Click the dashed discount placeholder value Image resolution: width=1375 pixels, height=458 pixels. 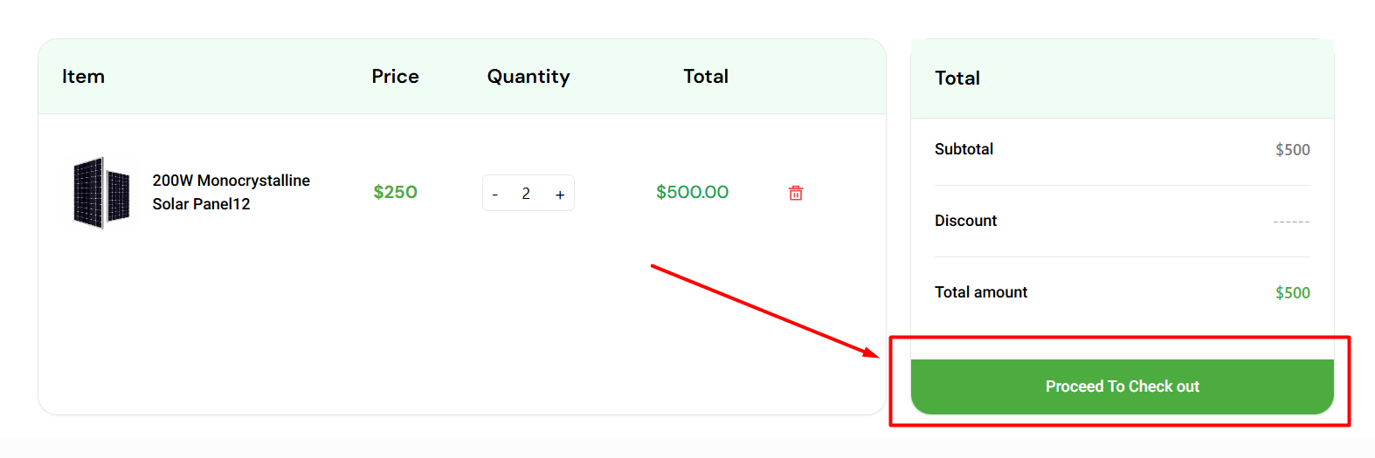tap(1292, 222)
